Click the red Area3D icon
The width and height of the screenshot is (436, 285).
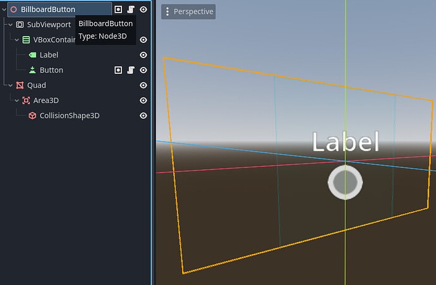tap(26, 100)
